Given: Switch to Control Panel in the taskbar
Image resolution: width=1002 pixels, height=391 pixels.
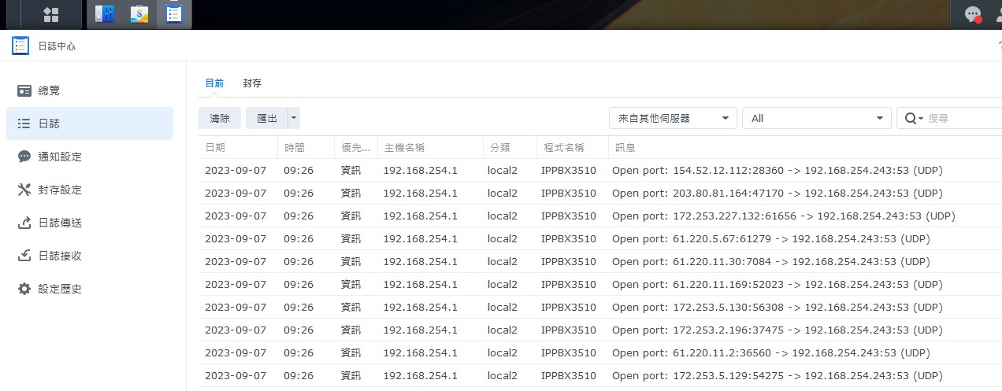Looking at the screenshot, I should (x=104, y=14).
